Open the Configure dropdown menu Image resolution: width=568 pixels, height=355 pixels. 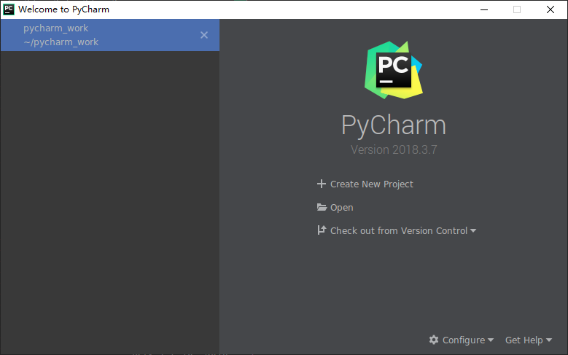461,340
